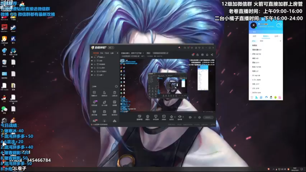
Task: Select the 好友 sub-tab in QQ
Action: click(x=254, y=41)
